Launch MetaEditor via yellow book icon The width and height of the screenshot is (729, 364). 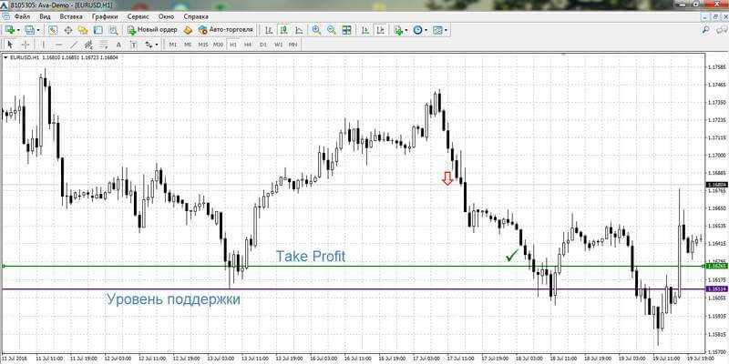tap(188, 30)
